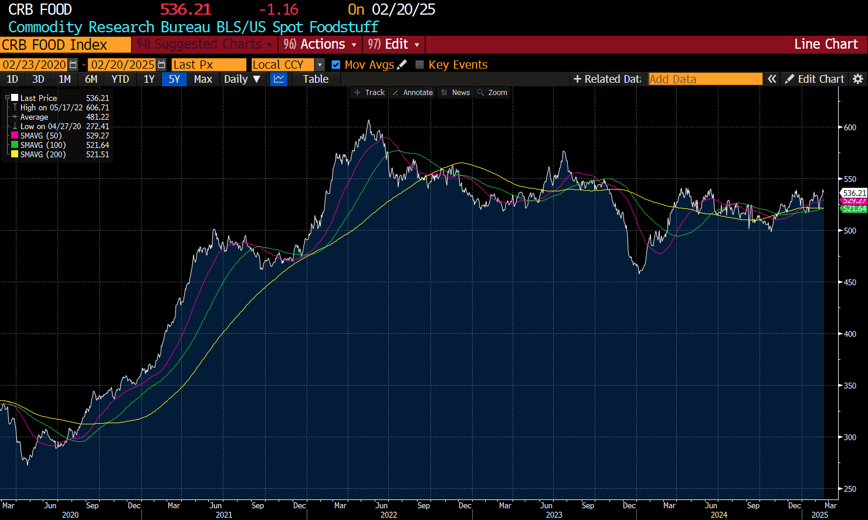
Task: Click the header price 536.21 in red
Action: pos(185,9)
